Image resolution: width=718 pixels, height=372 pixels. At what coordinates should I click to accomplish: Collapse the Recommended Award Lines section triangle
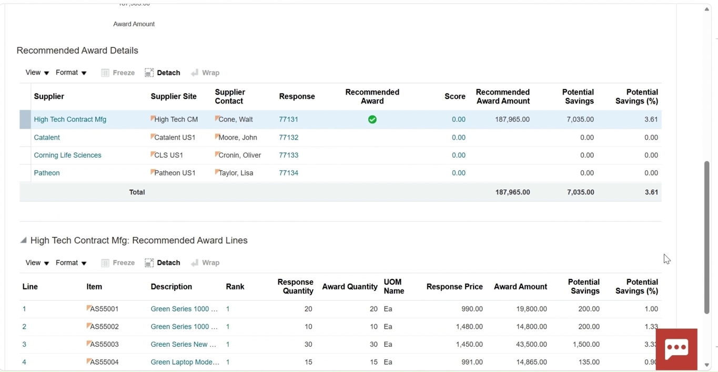(x=23, y=240)
